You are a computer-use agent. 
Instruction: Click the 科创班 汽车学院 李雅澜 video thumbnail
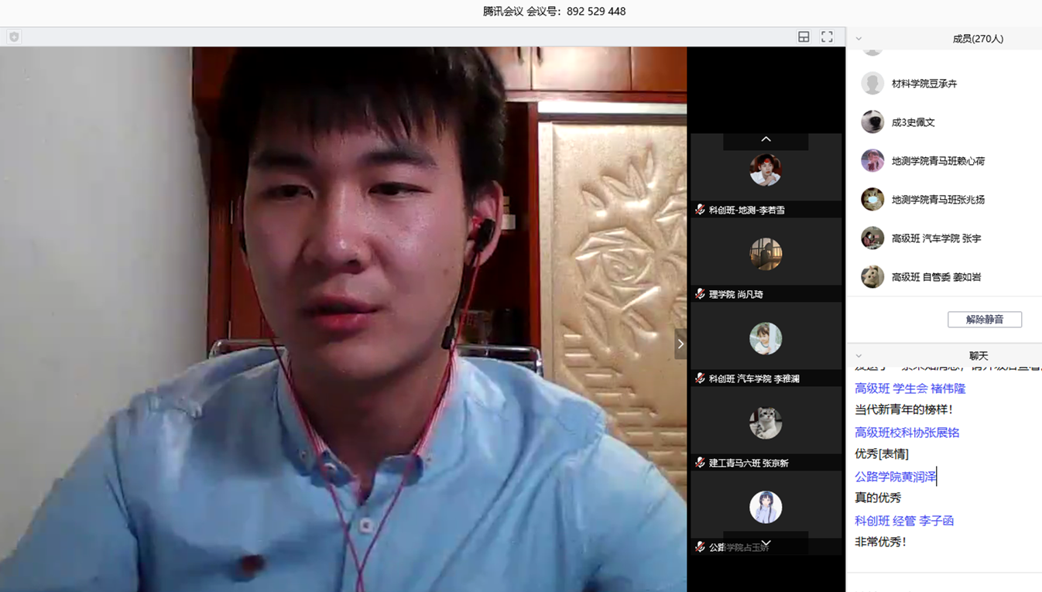pos(766,339)
